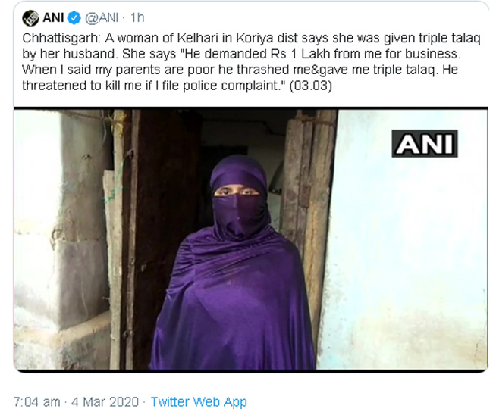Click the "(03.03)" text in tweet
Image resolution: width=493 pixels, height=409 pixels.
310,86
